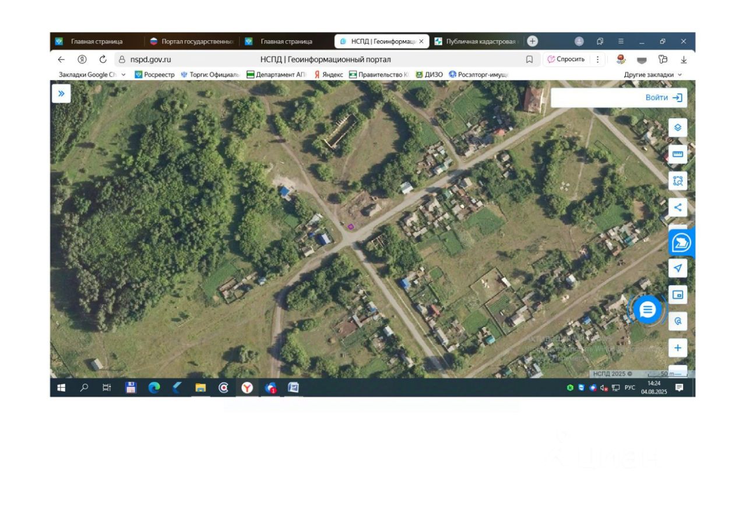Screen dimensions: 746x527
Task: Switch to the second Главная страница tab
Action: pos(286,41)
